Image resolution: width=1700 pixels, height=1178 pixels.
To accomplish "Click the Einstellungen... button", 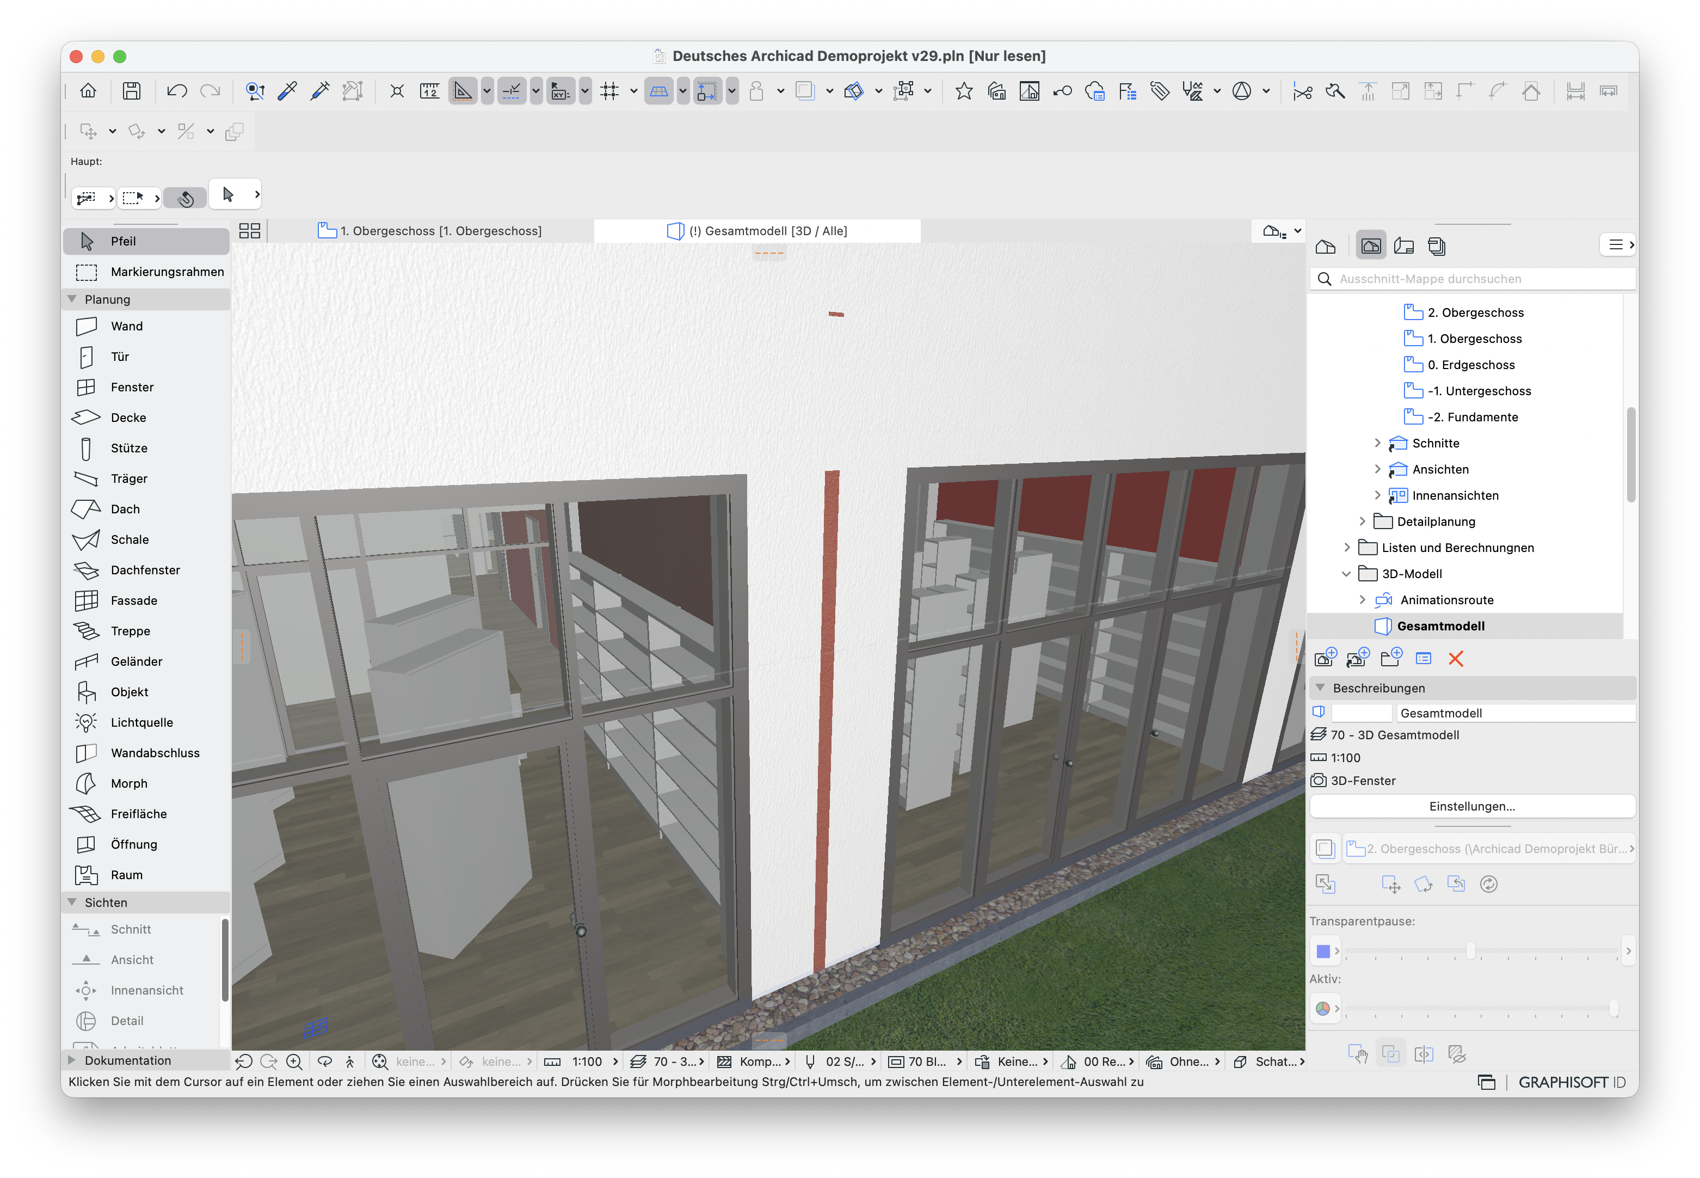I will click(1472, 806).
